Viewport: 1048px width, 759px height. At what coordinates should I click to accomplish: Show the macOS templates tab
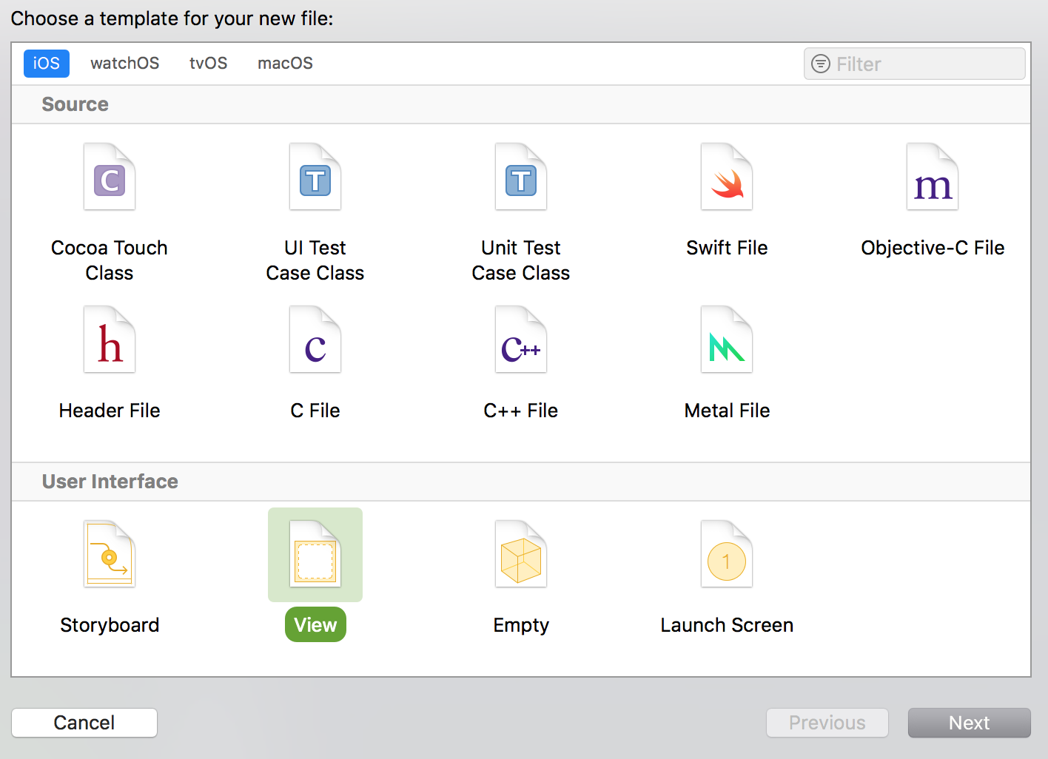click(x=285, y=64)
